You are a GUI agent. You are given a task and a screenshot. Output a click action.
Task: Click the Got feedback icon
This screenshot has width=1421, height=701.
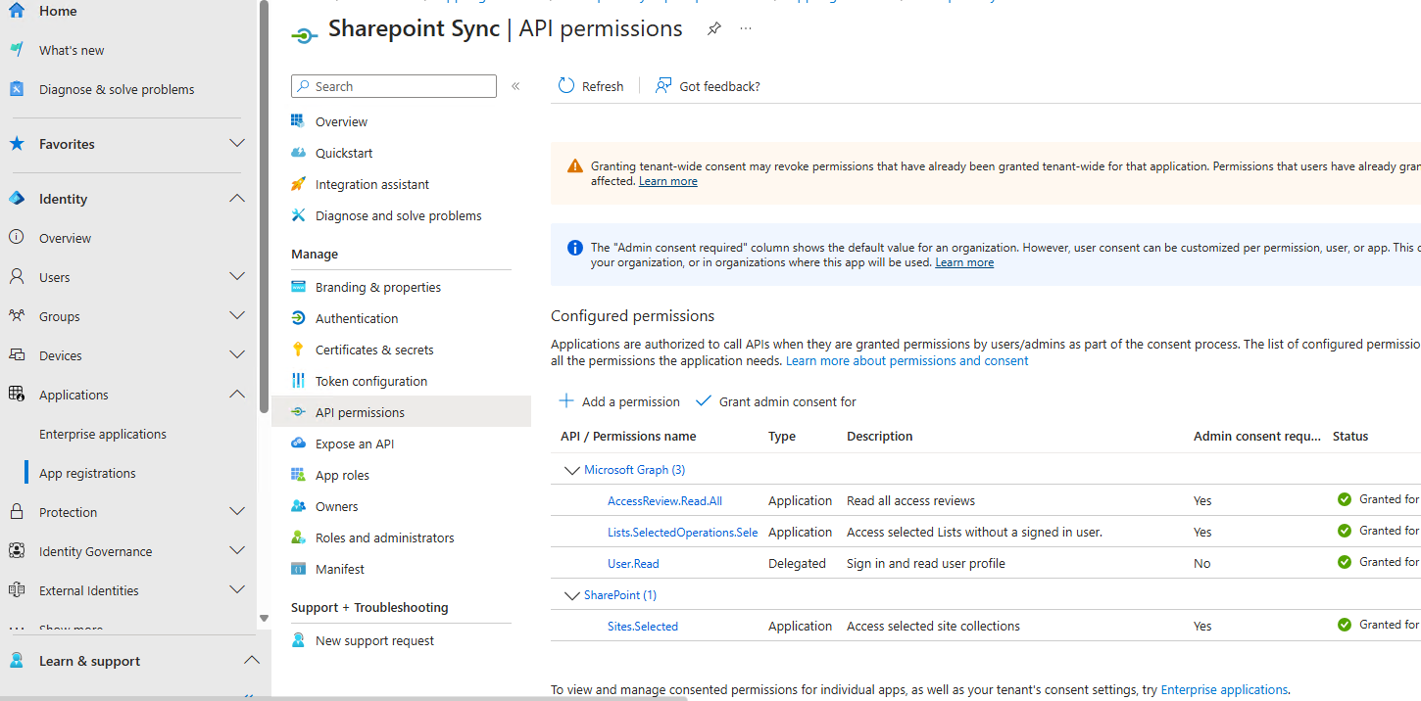click(x=664, y=86)
